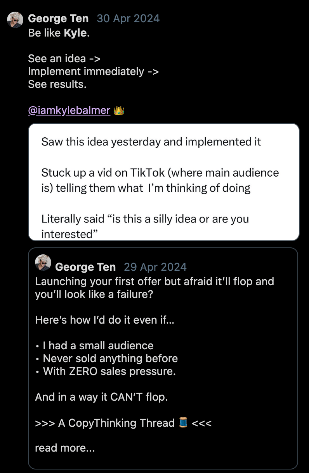Click the "Implement immediately ->" line

[93, 72]
